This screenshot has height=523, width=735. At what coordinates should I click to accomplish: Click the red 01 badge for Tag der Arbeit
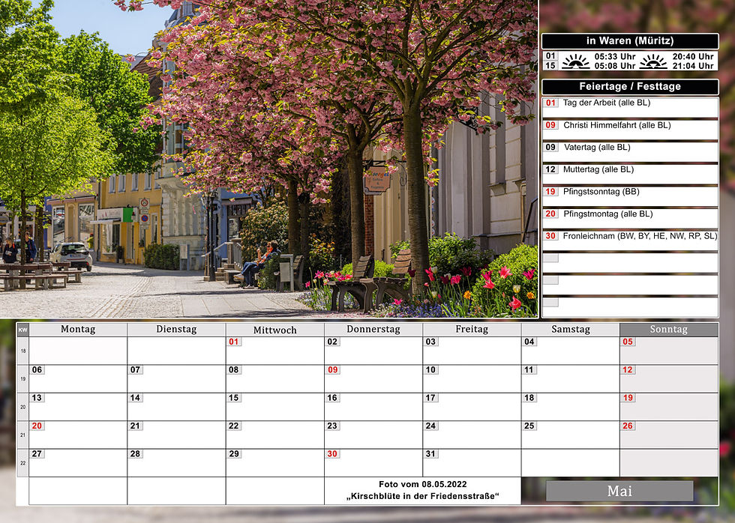[x=550, y=103]
